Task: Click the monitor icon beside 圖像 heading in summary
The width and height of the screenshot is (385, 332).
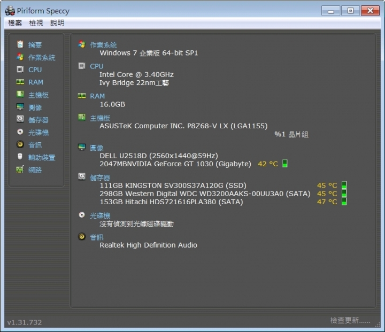Action: 82,147
